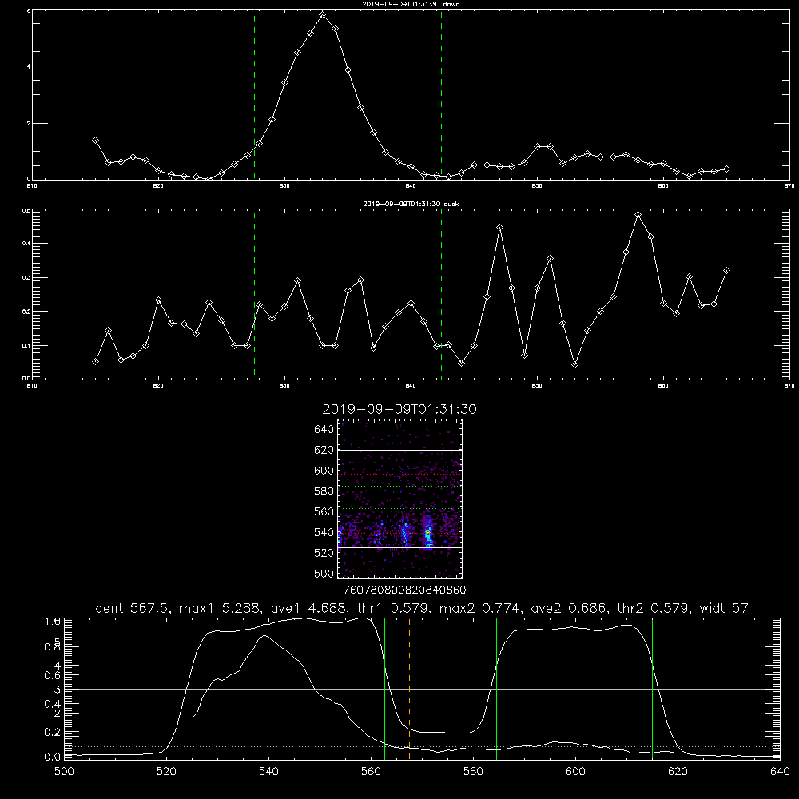Click the first data point of the dawn curve

click(95, 140)
